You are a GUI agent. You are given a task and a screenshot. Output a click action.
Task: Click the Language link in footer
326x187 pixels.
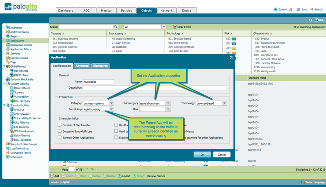[319, 182]
